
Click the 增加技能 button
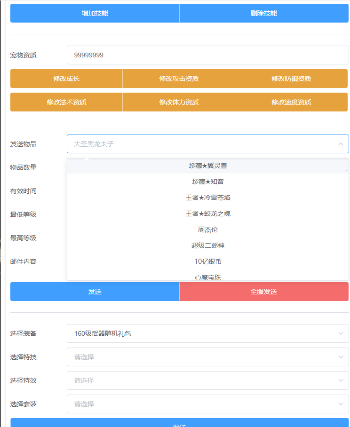coord(95,13)
